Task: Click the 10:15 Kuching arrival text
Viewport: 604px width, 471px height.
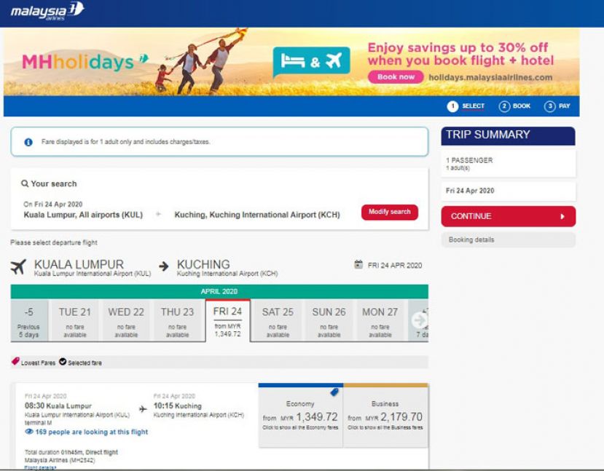Action: click(178, 406)
